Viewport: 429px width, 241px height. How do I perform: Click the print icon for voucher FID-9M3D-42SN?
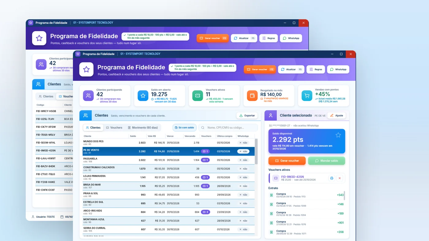tap(332, 178)
